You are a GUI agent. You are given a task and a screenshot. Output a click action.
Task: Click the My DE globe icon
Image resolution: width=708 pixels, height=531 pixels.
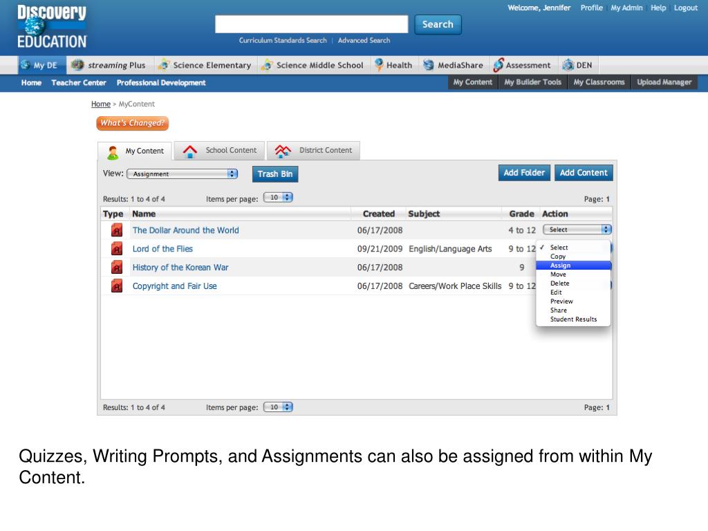[26, 65]
